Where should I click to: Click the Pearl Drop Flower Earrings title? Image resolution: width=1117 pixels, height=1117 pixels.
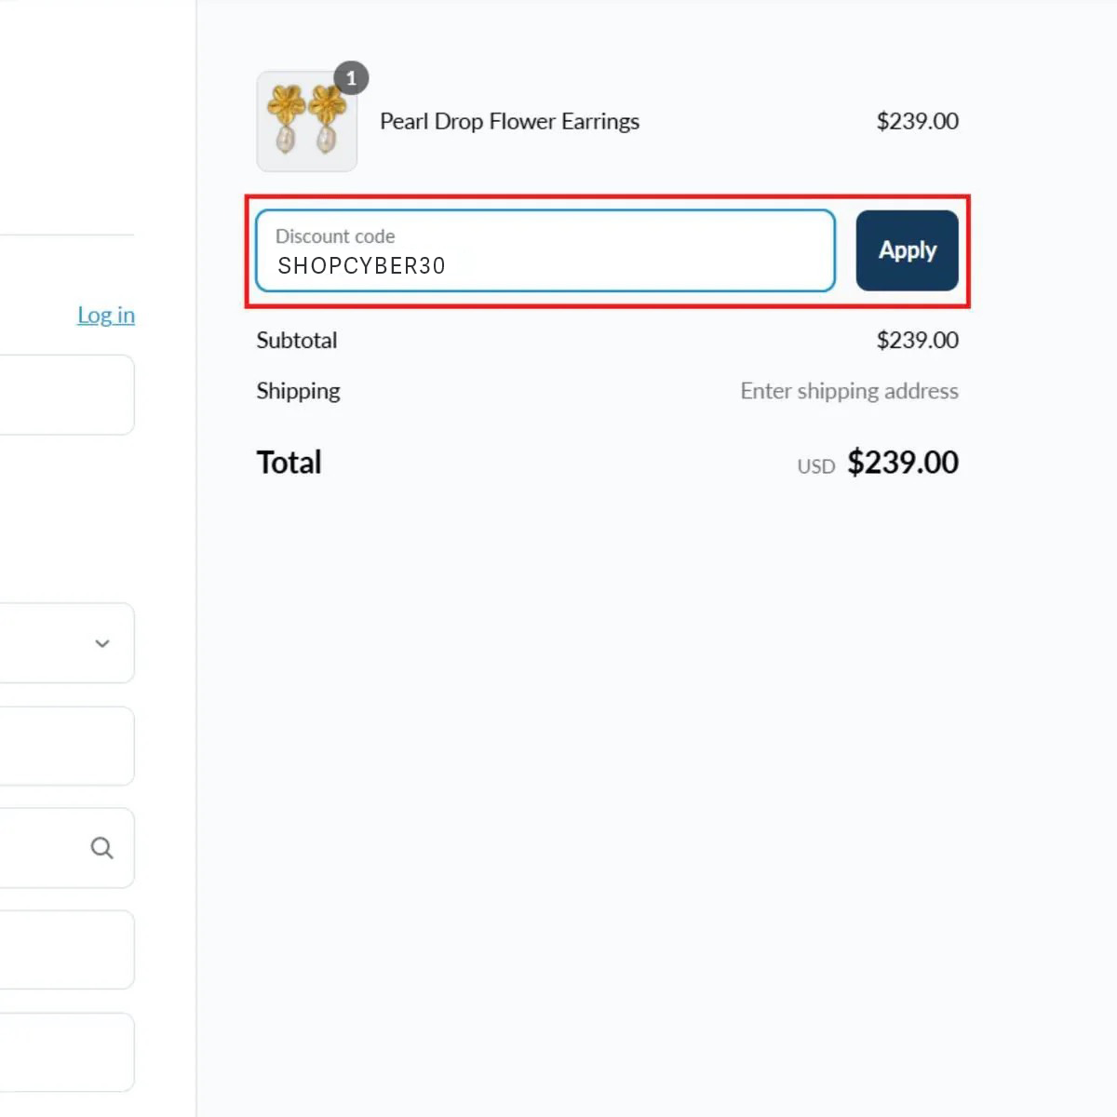click(x=509, y=122)
